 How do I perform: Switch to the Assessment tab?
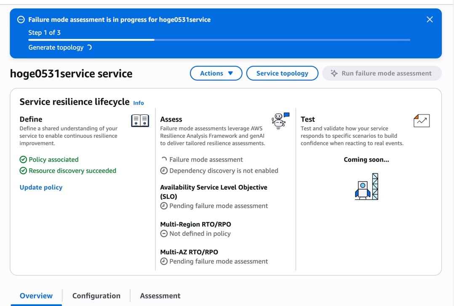tap(160, 296)
